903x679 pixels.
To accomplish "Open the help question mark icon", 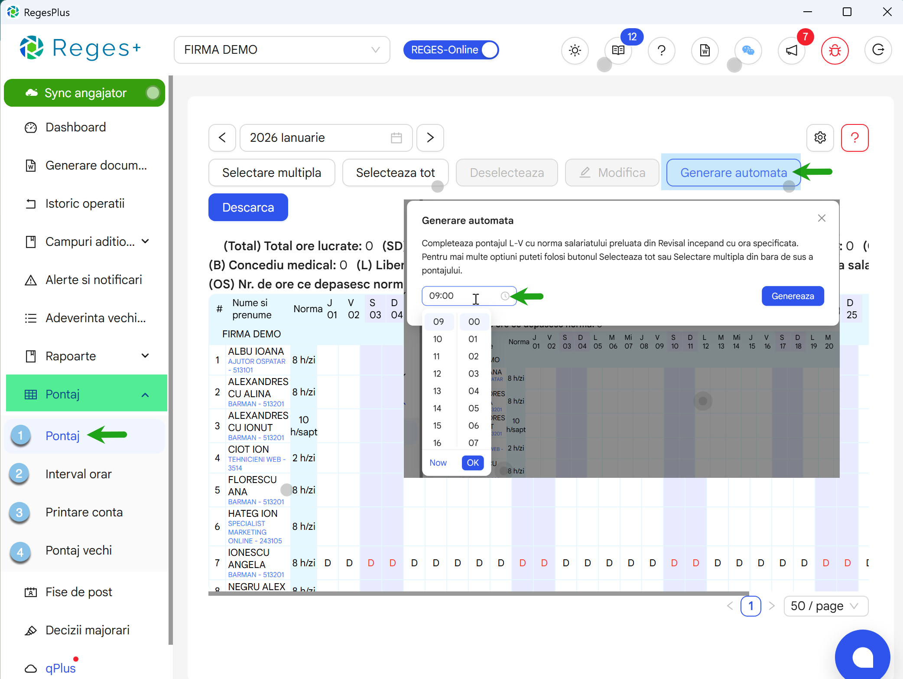I will pos(661,50).
